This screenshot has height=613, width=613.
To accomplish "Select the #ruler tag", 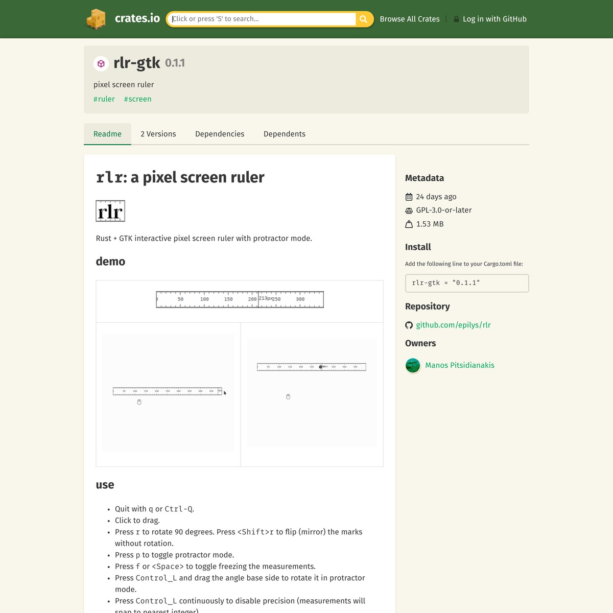I will click(104, 99).
